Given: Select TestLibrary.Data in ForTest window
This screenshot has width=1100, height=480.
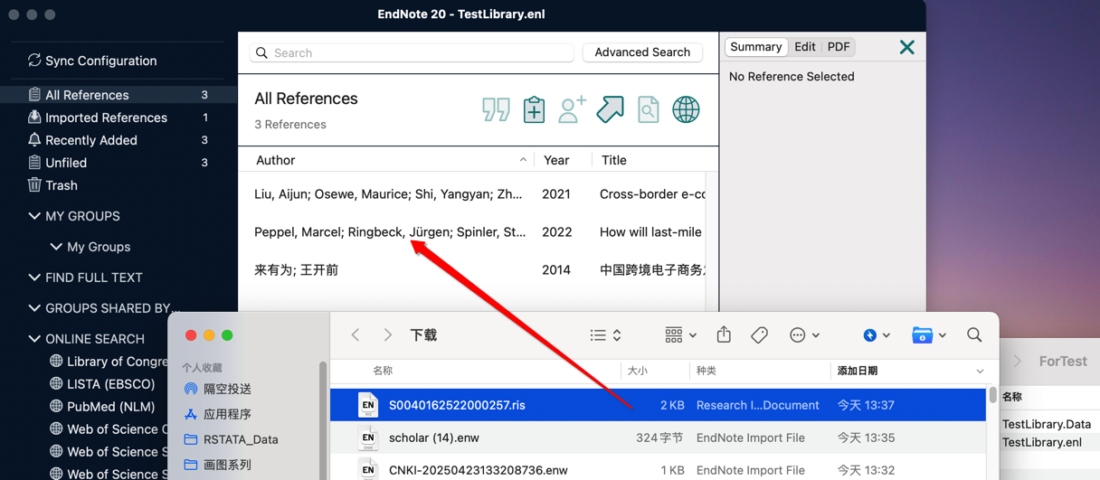Looking at the screenshot, I should pos(1047,424).
